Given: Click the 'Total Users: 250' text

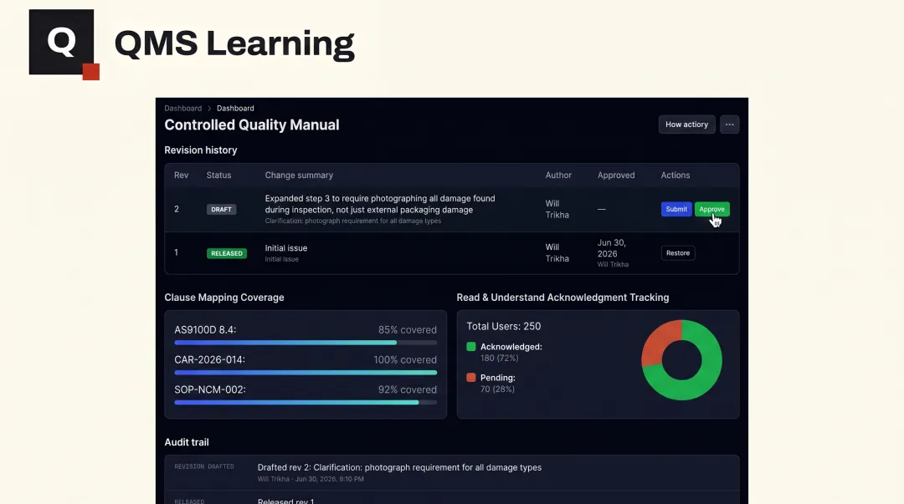Looking at the screenshot, I should [503, 327].
